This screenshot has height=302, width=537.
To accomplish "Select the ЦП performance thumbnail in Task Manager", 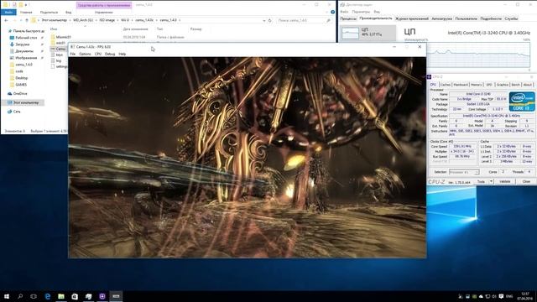I will (x=368, y=33).
